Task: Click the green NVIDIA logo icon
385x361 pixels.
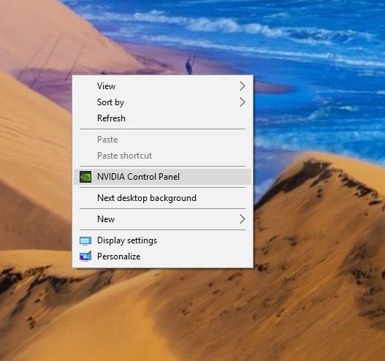Action: click(85, 177)
